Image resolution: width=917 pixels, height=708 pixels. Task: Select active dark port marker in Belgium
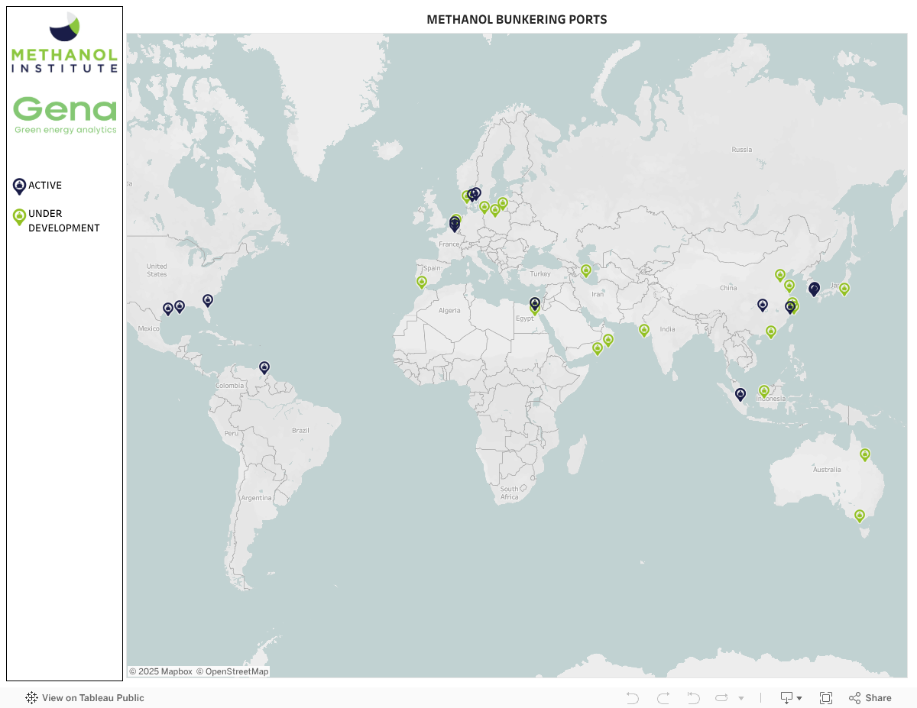point(455,225)
